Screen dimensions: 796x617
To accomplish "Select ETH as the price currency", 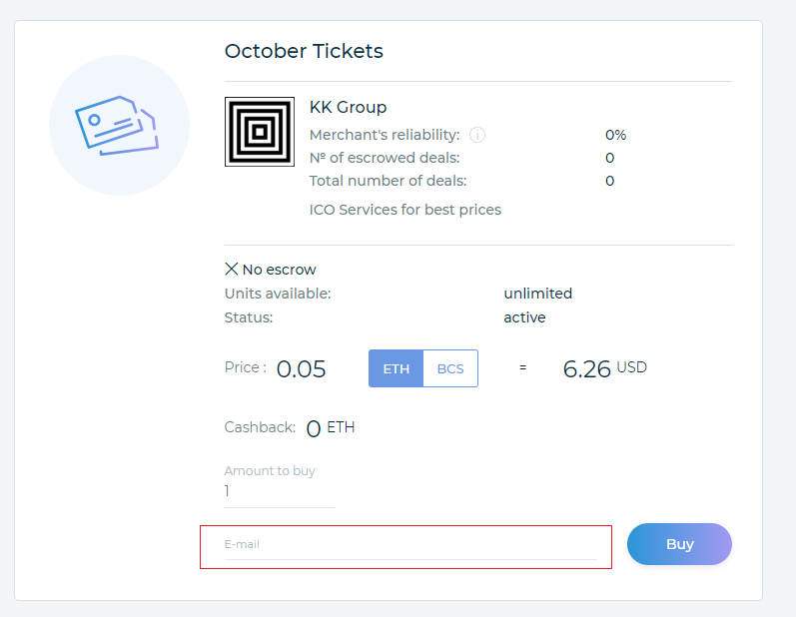I will tap(397, 368).
